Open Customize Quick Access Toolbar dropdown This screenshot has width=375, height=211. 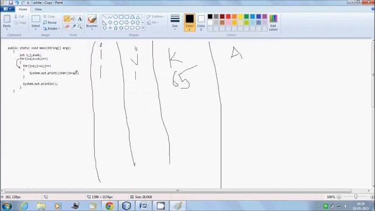pos(28,2)
